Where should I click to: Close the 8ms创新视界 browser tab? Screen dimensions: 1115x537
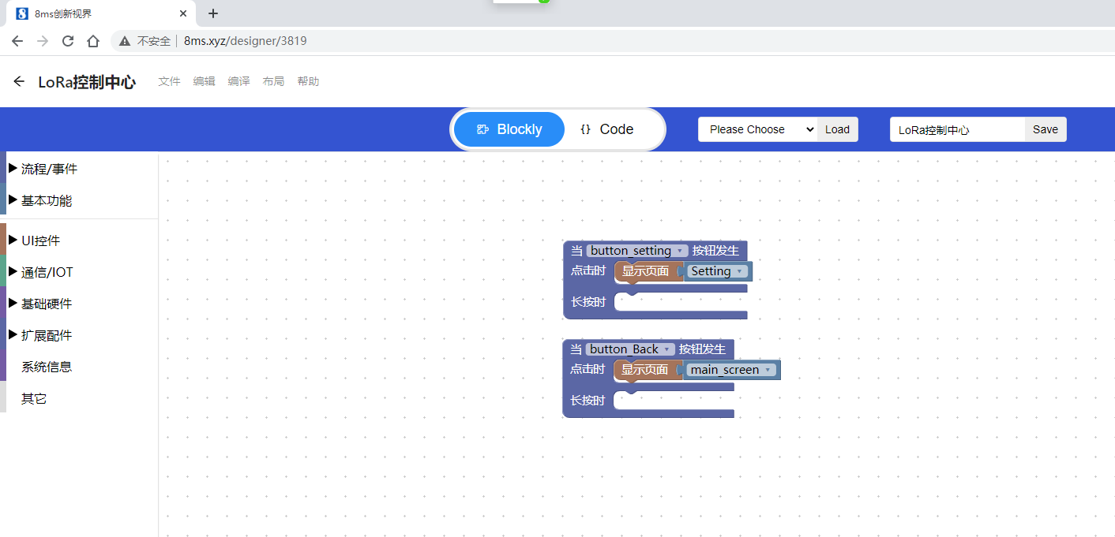[x=183, y=13]
